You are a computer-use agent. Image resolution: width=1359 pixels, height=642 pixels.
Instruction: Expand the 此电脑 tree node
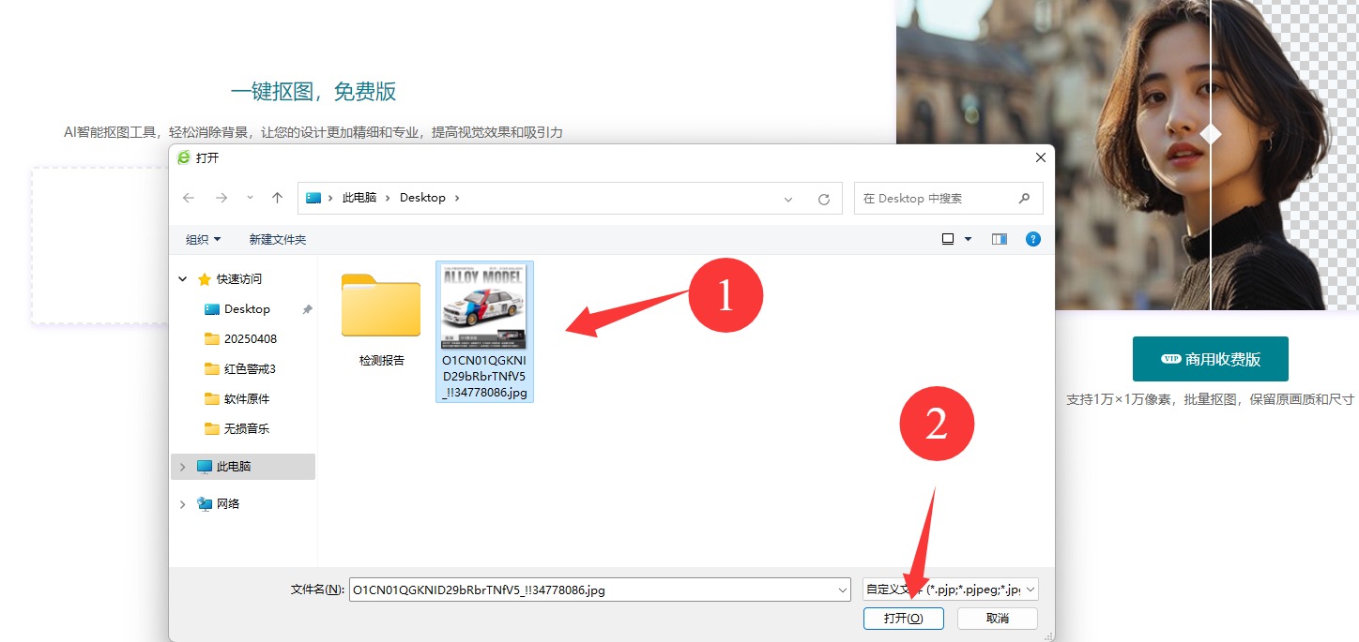click(182, 467)
